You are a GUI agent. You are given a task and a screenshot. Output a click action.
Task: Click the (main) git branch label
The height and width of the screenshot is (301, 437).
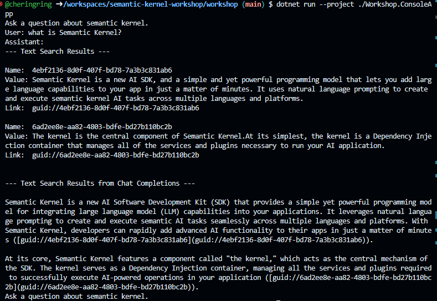tap(253, 4)
